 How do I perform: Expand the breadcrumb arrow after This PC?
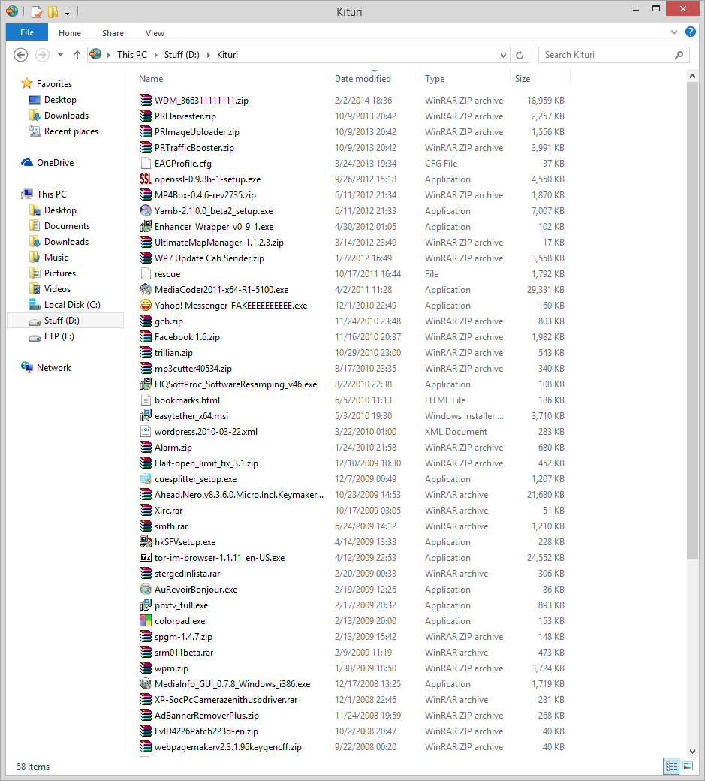pos(156,55)
